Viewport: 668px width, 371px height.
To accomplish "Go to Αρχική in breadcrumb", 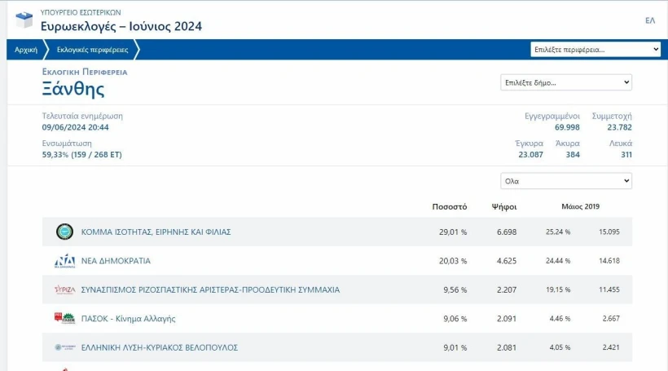I will (25, 50).
